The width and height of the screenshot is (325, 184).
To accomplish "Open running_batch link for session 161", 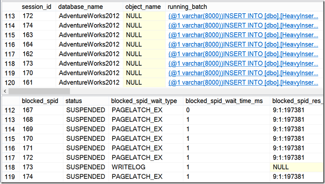I will (243, 83).
